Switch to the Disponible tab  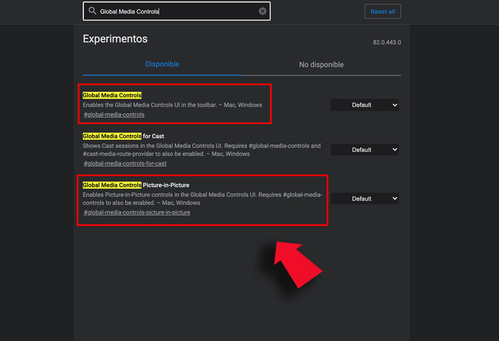pyautogui.click(x=162, y=64)
